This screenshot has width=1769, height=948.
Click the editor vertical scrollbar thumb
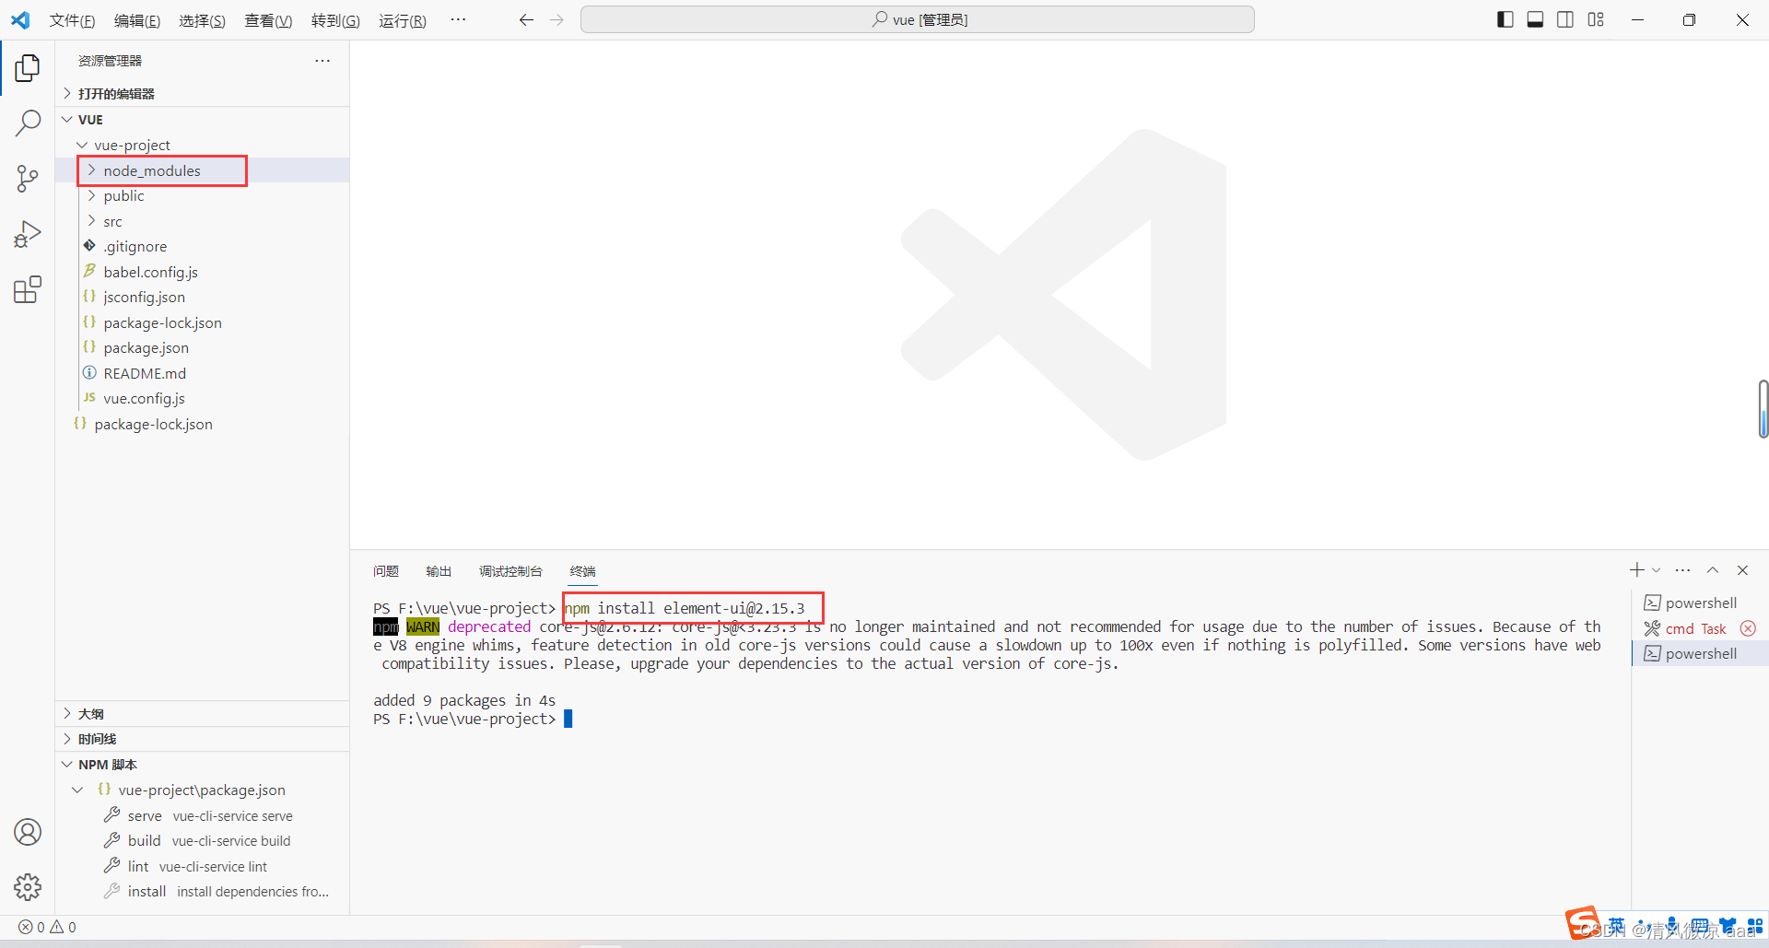1763,408
